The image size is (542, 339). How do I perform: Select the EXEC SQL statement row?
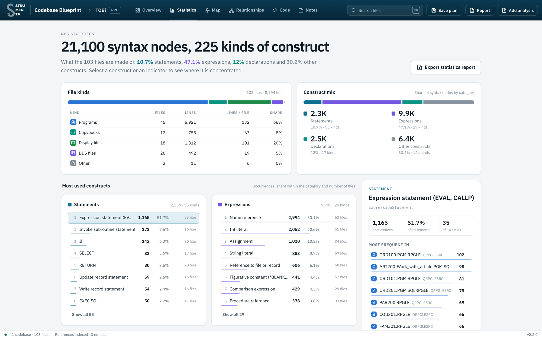point(133,301)
